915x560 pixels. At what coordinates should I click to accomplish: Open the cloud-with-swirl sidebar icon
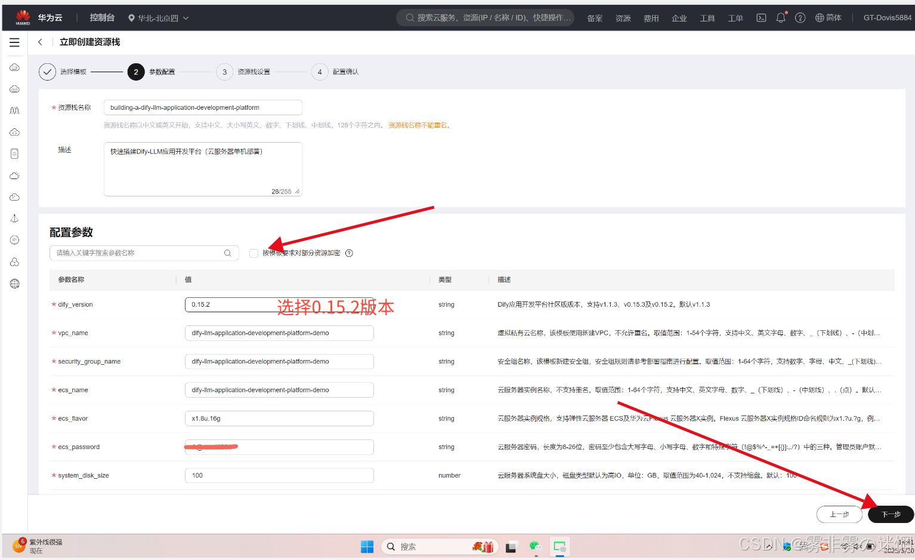coord(15,176)
